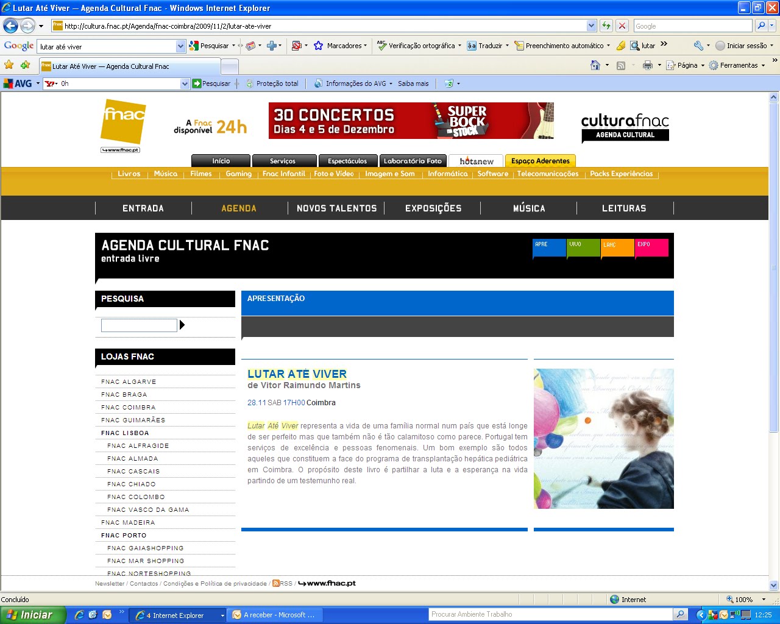
Task: Open the AVG search box dropdown
Action: click(x=185, y=83)
